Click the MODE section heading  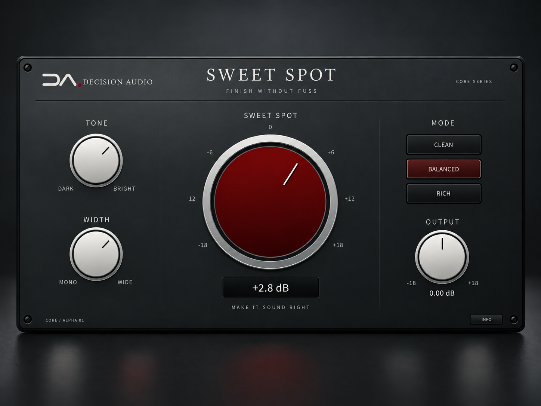click(443, 123)
